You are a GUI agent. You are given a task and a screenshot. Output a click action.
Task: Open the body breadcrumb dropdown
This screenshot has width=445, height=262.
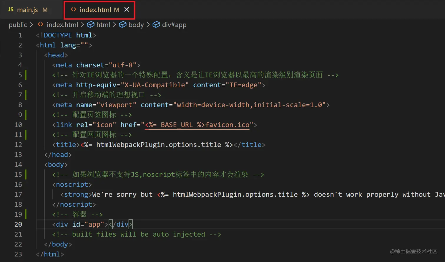pyautogui.click(x=136, y=25)
